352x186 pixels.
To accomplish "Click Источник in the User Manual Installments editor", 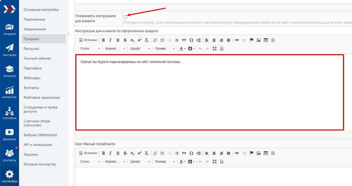I will [x=88, y=153].
